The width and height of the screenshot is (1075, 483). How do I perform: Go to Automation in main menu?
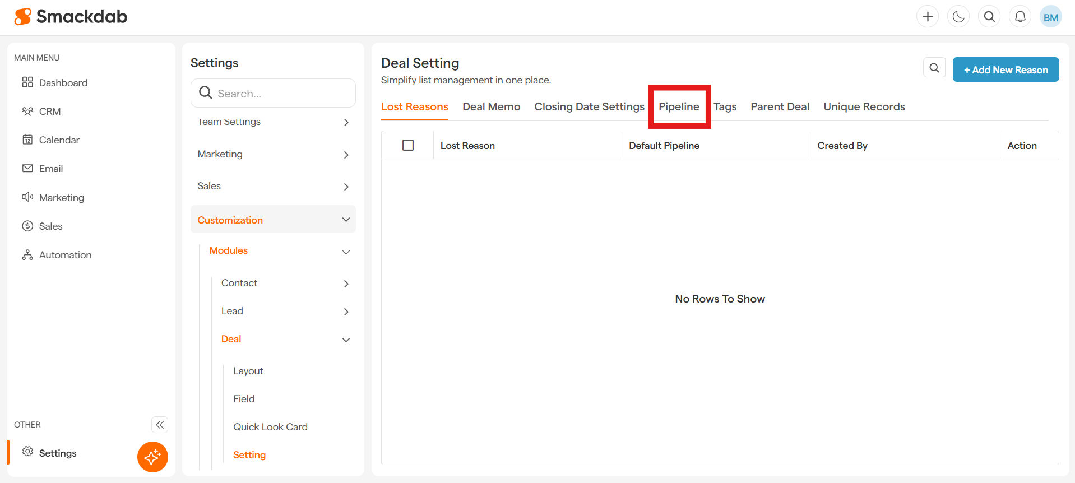click(65, 255)
